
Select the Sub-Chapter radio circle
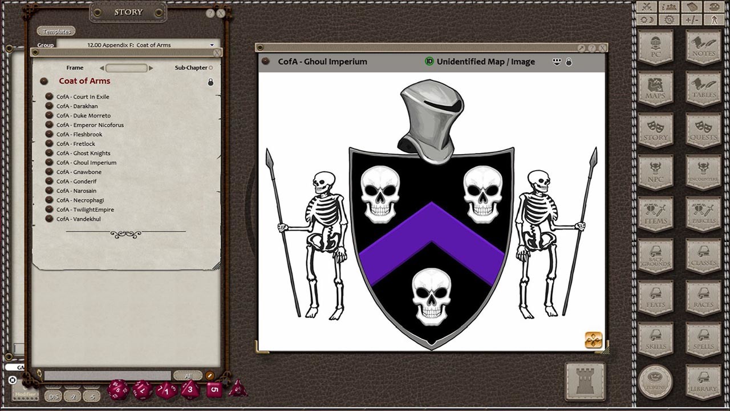[210, 67]
